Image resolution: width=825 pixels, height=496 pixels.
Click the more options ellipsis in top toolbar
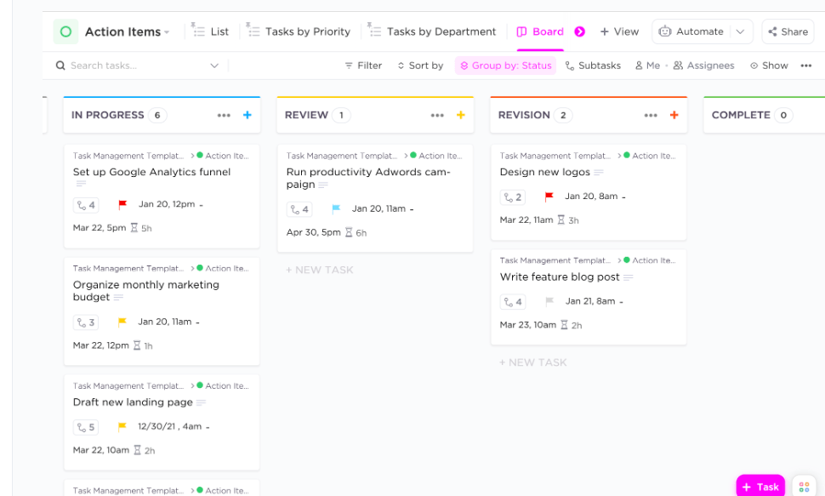(x=806, y=66)
